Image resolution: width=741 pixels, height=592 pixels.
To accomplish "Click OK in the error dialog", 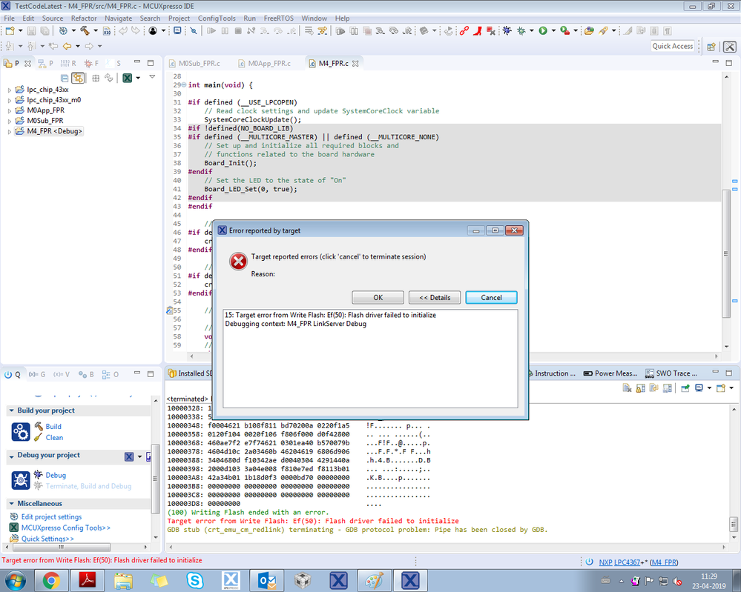I will click(x=378, y=297).
